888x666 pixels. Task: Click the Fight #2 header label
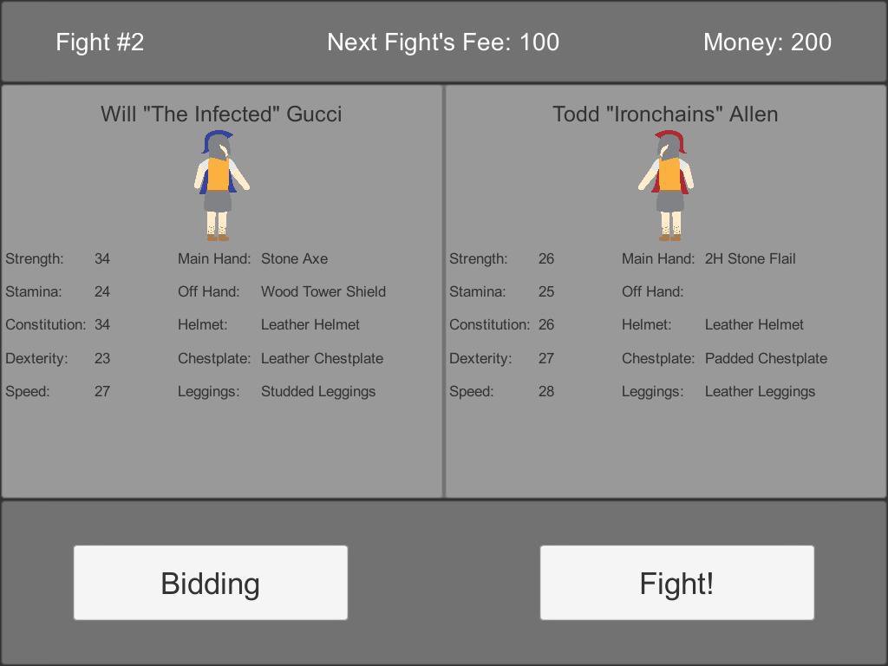100,42
